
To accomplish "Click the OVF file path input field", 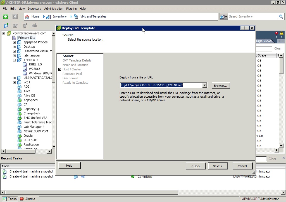I will [x=161, y=85].
